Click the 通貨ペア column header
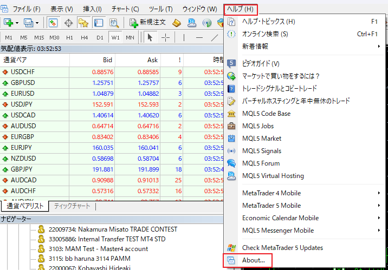This screenshot has width=388, height=270. tap(35, 60)
